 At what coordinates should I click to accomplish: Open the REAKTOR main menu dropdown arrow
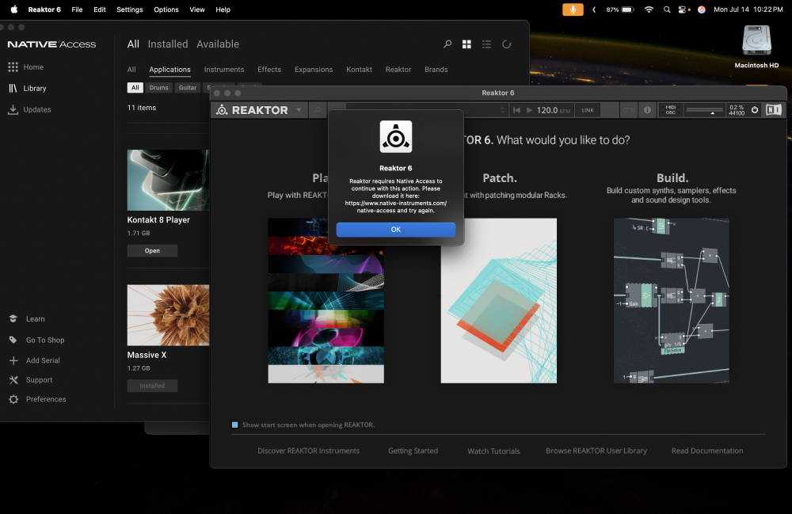(x=299, y=110)
